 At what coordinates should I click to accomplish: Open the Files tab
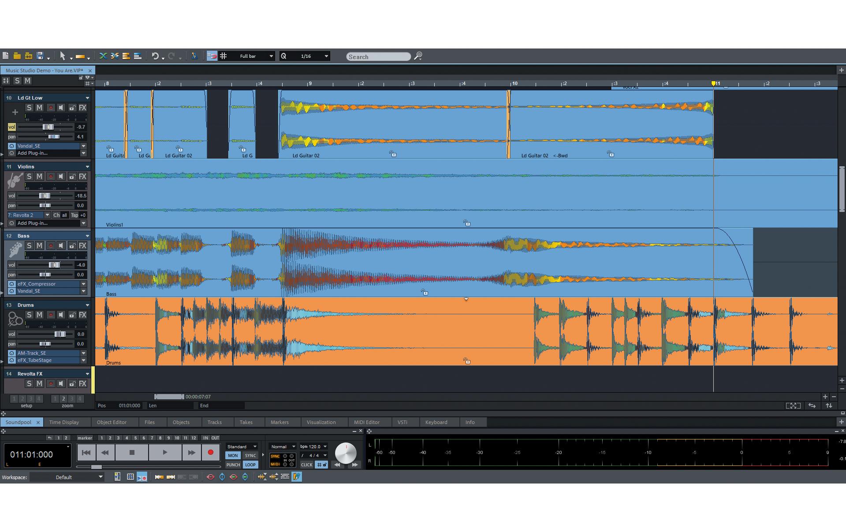[x=149, y=422]
